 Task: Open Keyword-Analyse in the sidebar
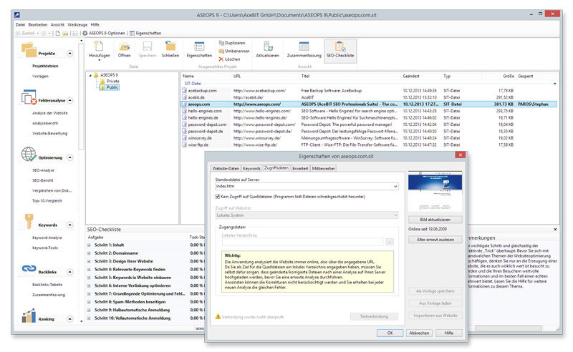(x=47, y=238)
